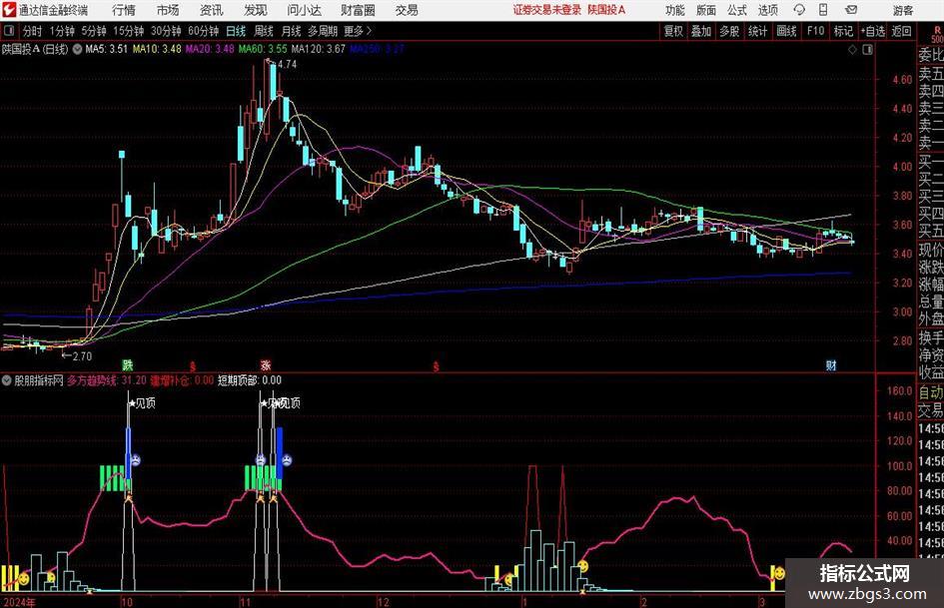944x608 pixels.
Task: Switch to 30分钟 period
Action: click(166, 31)
